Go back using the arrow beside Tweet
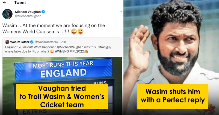 coord(4,2)
